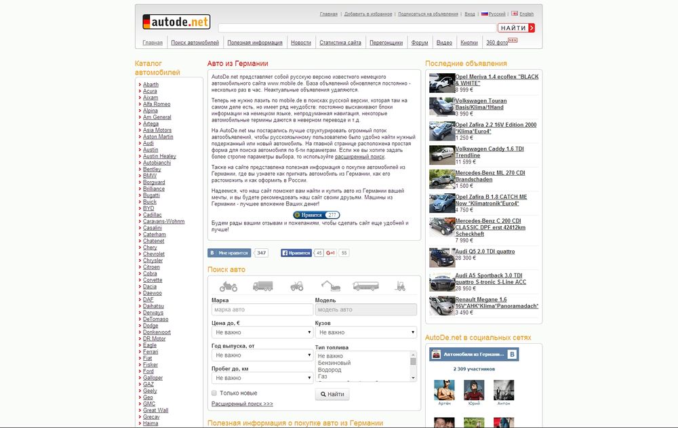Go to the 'Форум' menu item
Screen dimensions: 678x428
click(x=420, y=43)
